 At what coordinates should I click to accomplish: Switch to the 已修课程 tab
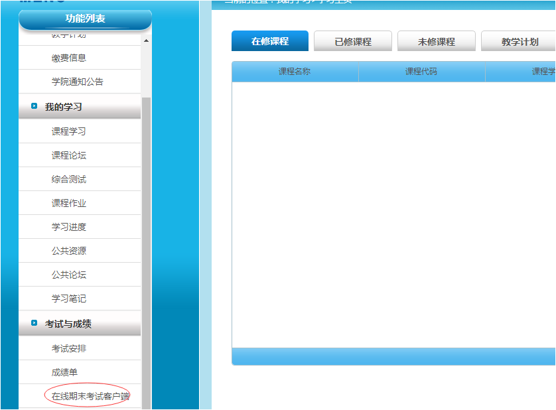353,41
